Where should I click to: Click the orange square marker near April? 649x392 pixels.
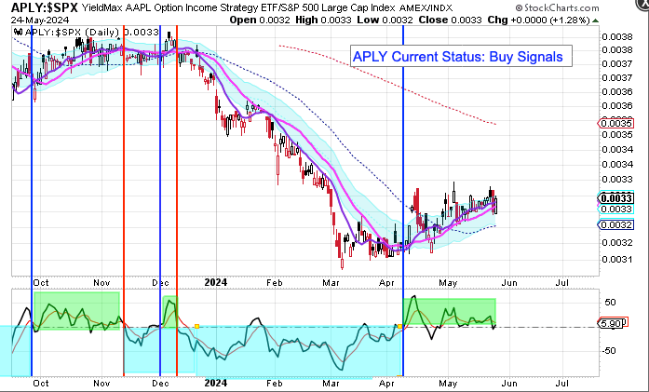coord(399,326)
